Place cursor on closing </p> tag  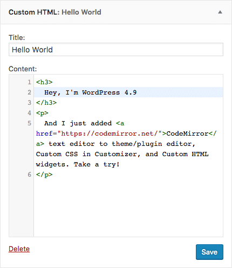tap(44, 175)
